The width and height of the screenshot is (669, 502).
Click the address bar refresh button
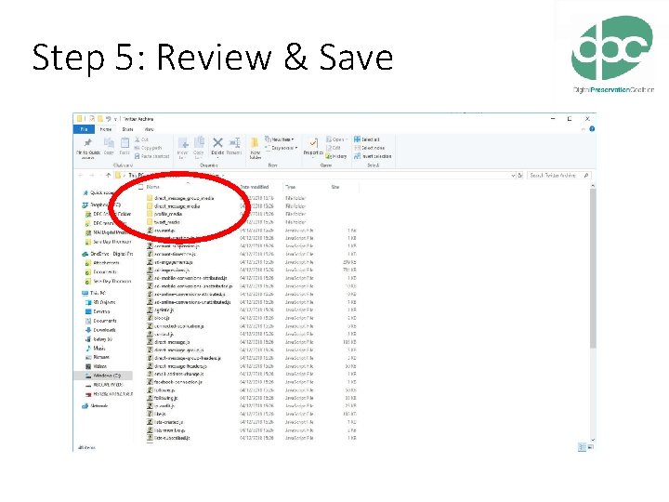click(520, 175)
